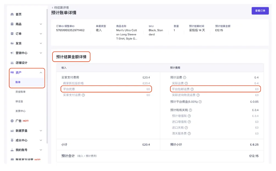This screenshot has width=276, height=171.
Task: Click the 买家支付费用 row label
Action: coord(70,77)
